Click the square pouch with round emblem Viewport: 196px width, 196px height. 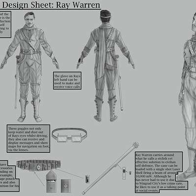66,186
